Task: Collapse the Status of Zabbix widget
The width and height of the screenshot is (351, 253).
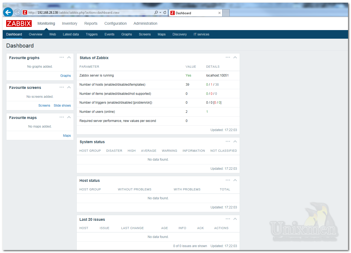Action: 235,57
